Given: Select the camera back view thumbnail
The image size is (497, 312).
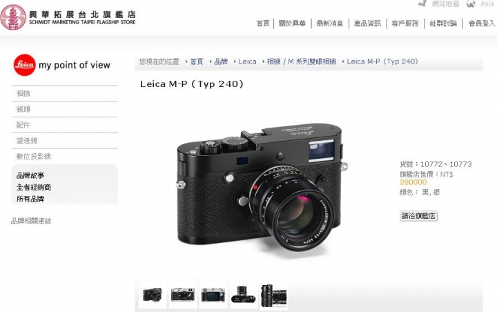Looking at the screenshot, I should tap(213, 295).
